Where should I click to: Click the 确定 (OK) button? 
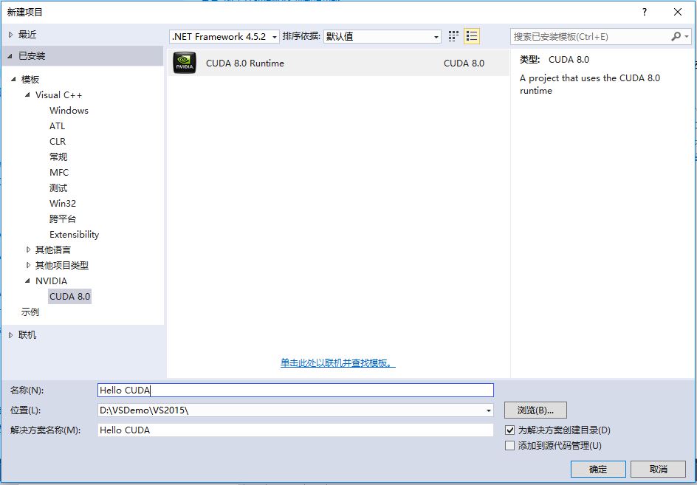coord(598,469)
